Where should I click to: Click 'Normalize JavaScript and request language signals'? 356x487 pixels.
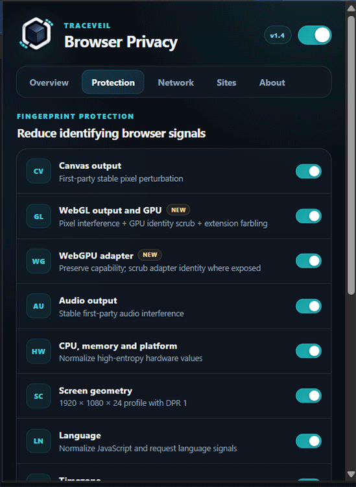click(148, 449)
